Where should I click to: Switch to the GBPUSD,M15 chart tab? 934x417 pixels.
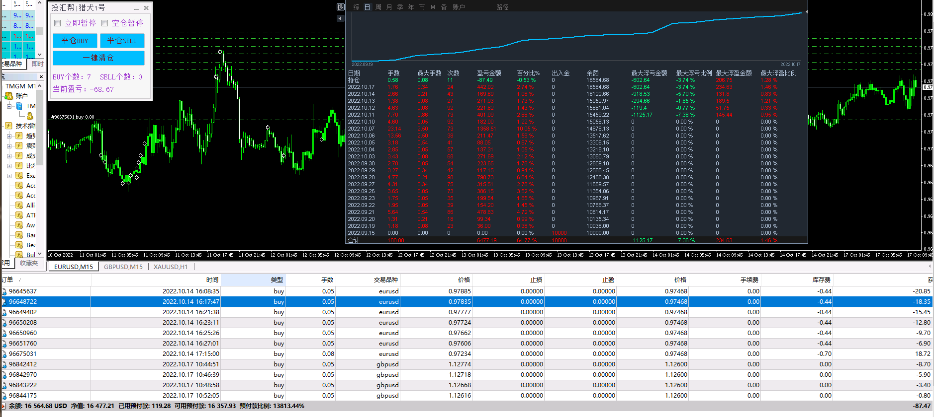123,267
